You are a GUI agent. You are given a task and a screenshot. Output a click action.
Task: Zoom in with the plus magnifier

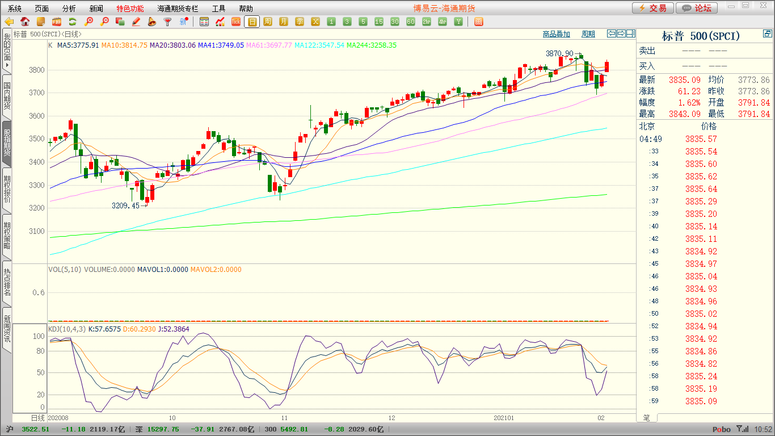(x=89, y=22)
